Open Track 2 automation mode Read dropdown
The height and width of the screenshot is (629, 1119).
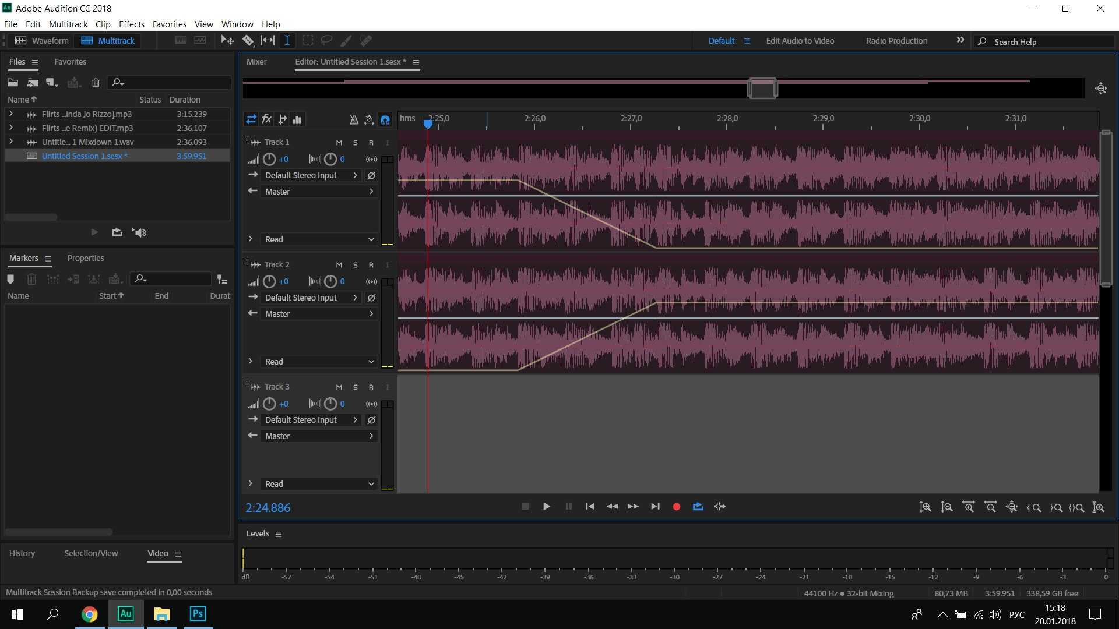(x=319, y=362)
